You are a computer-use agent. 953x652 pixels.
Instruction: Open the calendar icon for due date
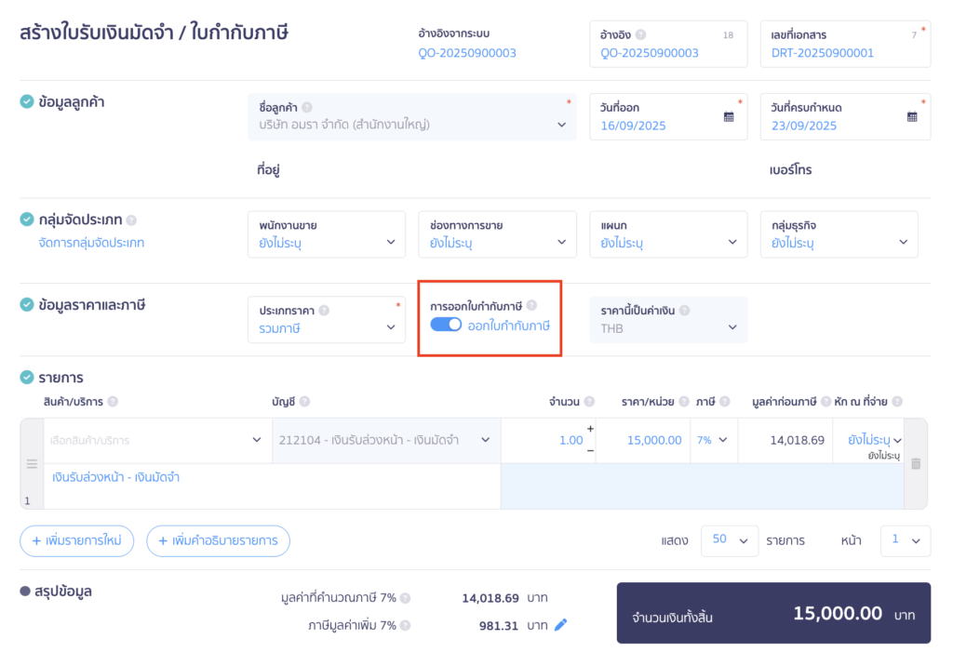pos(912,117)
